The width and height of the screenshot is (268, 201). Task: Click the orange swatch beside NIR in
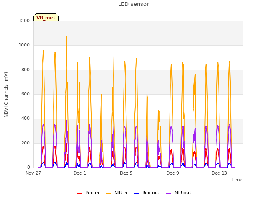[x=108, y=193]
